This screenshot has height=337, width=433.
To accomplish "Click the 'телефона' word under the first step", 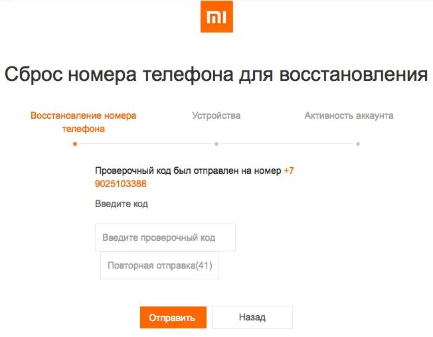I will pyautogui.click(x=84, y=129).
